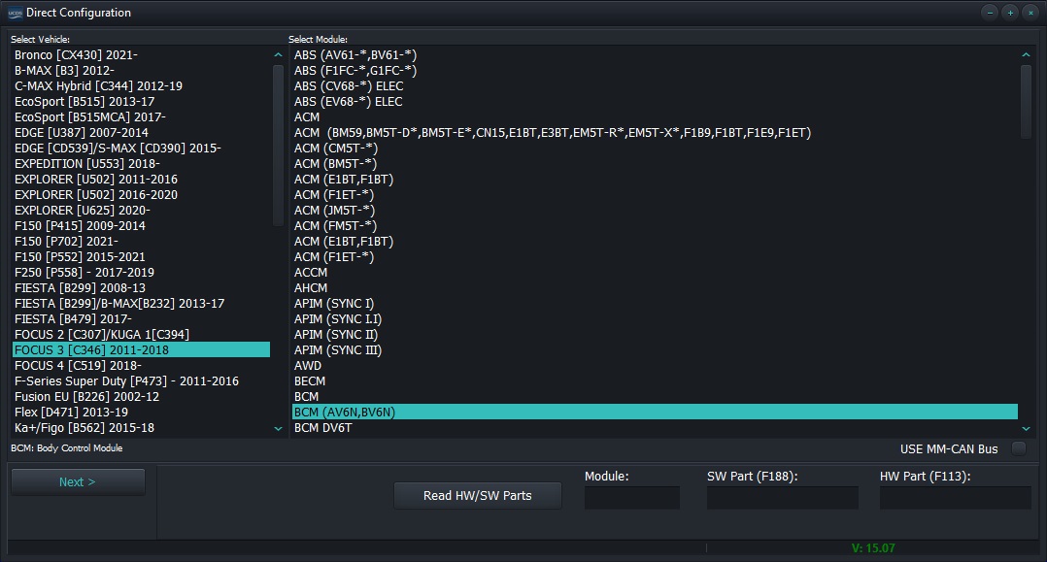Select EDGE [U387] 2007-2014
This screenshot has height=562, width=1047.
coord(142,133)
